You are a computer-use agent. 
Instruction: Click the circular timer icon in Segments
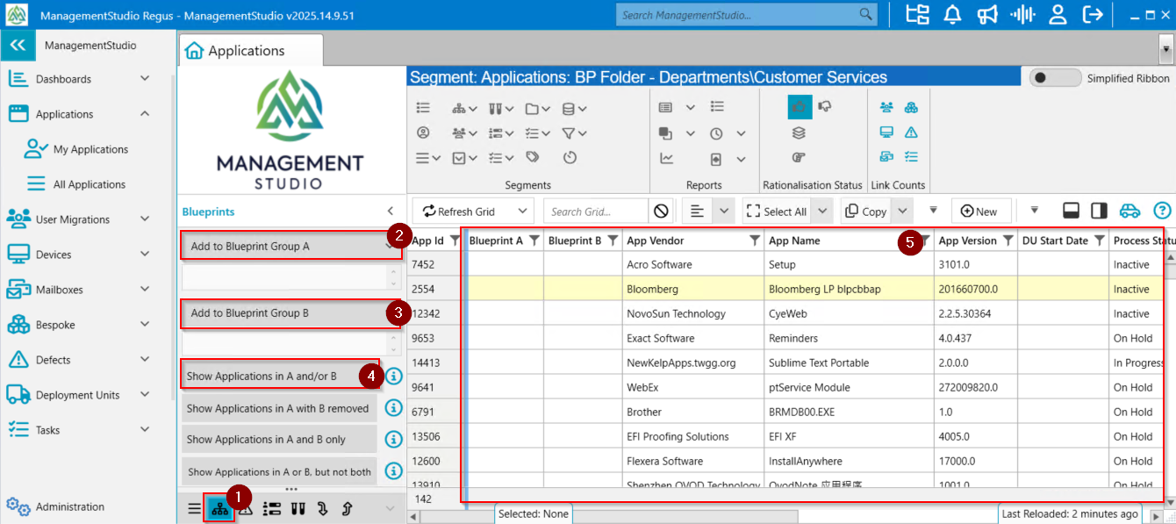click(570, 157)
